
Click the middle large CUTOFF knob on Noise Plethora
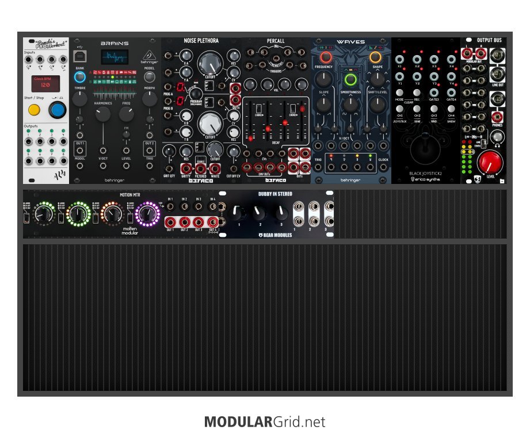(x=210, y=124)
